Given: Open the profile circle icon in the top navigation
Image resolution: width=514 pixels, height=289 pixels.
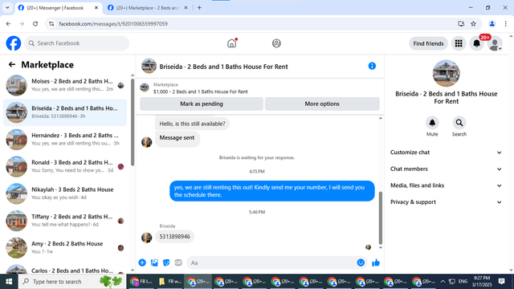Looking at the screenshot, I should coord(276,43).
